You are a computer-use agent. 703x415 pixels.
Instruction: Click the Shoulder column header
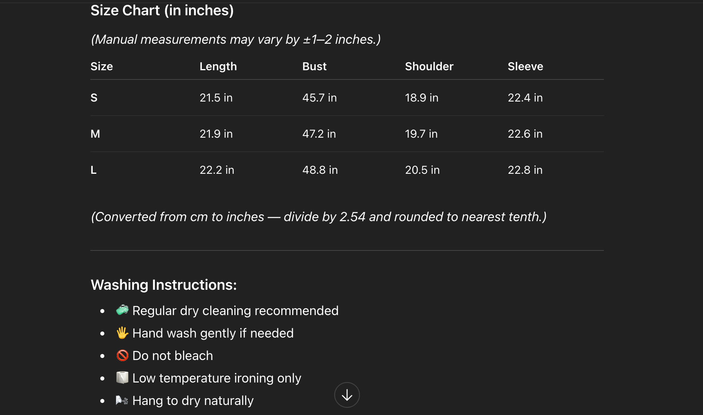coord(429,66)
